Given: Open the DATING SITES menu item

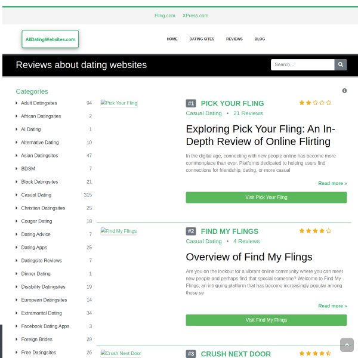Looking at the screenshot, I should tap(202, 39).
